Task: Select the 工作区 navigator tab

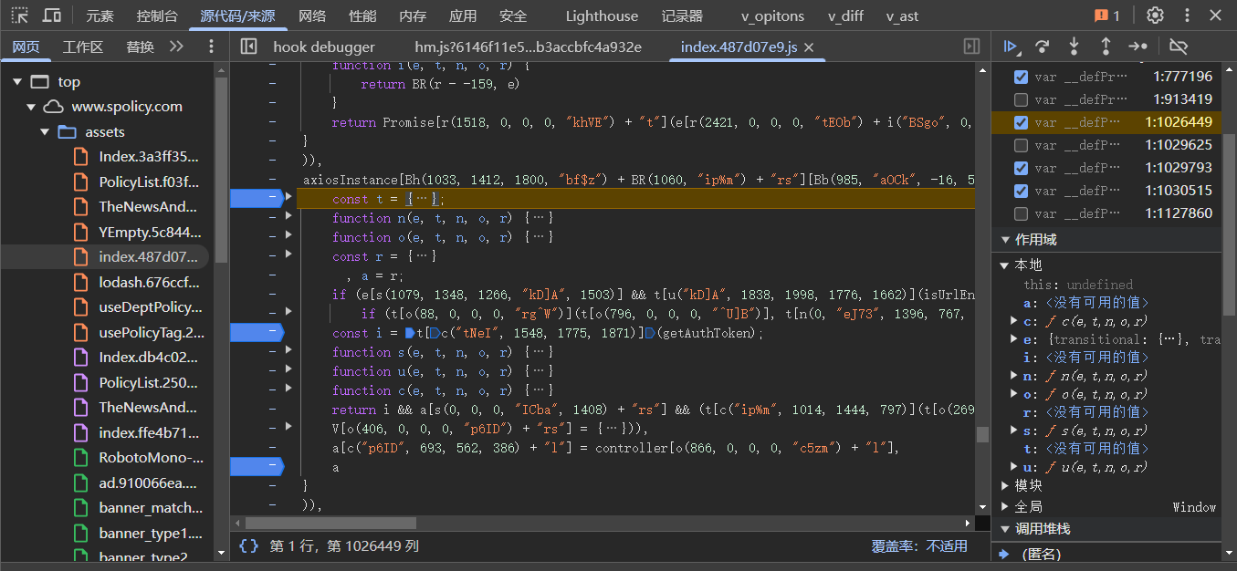Action: (83, 47)
